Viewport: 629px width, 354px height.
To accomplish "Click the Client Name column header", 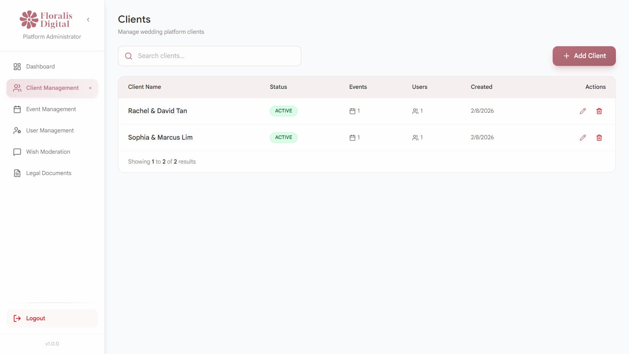I will (x=144, y=87).
